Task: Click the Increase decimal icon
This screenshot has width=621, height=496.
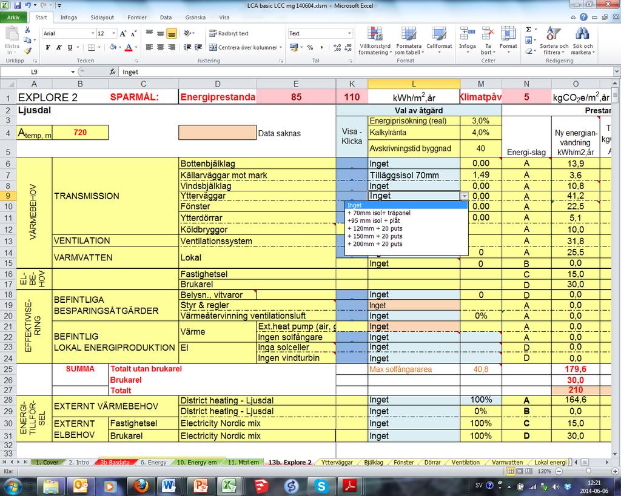Action: pos(337,47)
